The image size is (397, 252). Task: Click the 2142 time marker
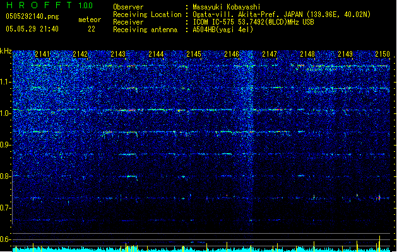click(80, 54)
